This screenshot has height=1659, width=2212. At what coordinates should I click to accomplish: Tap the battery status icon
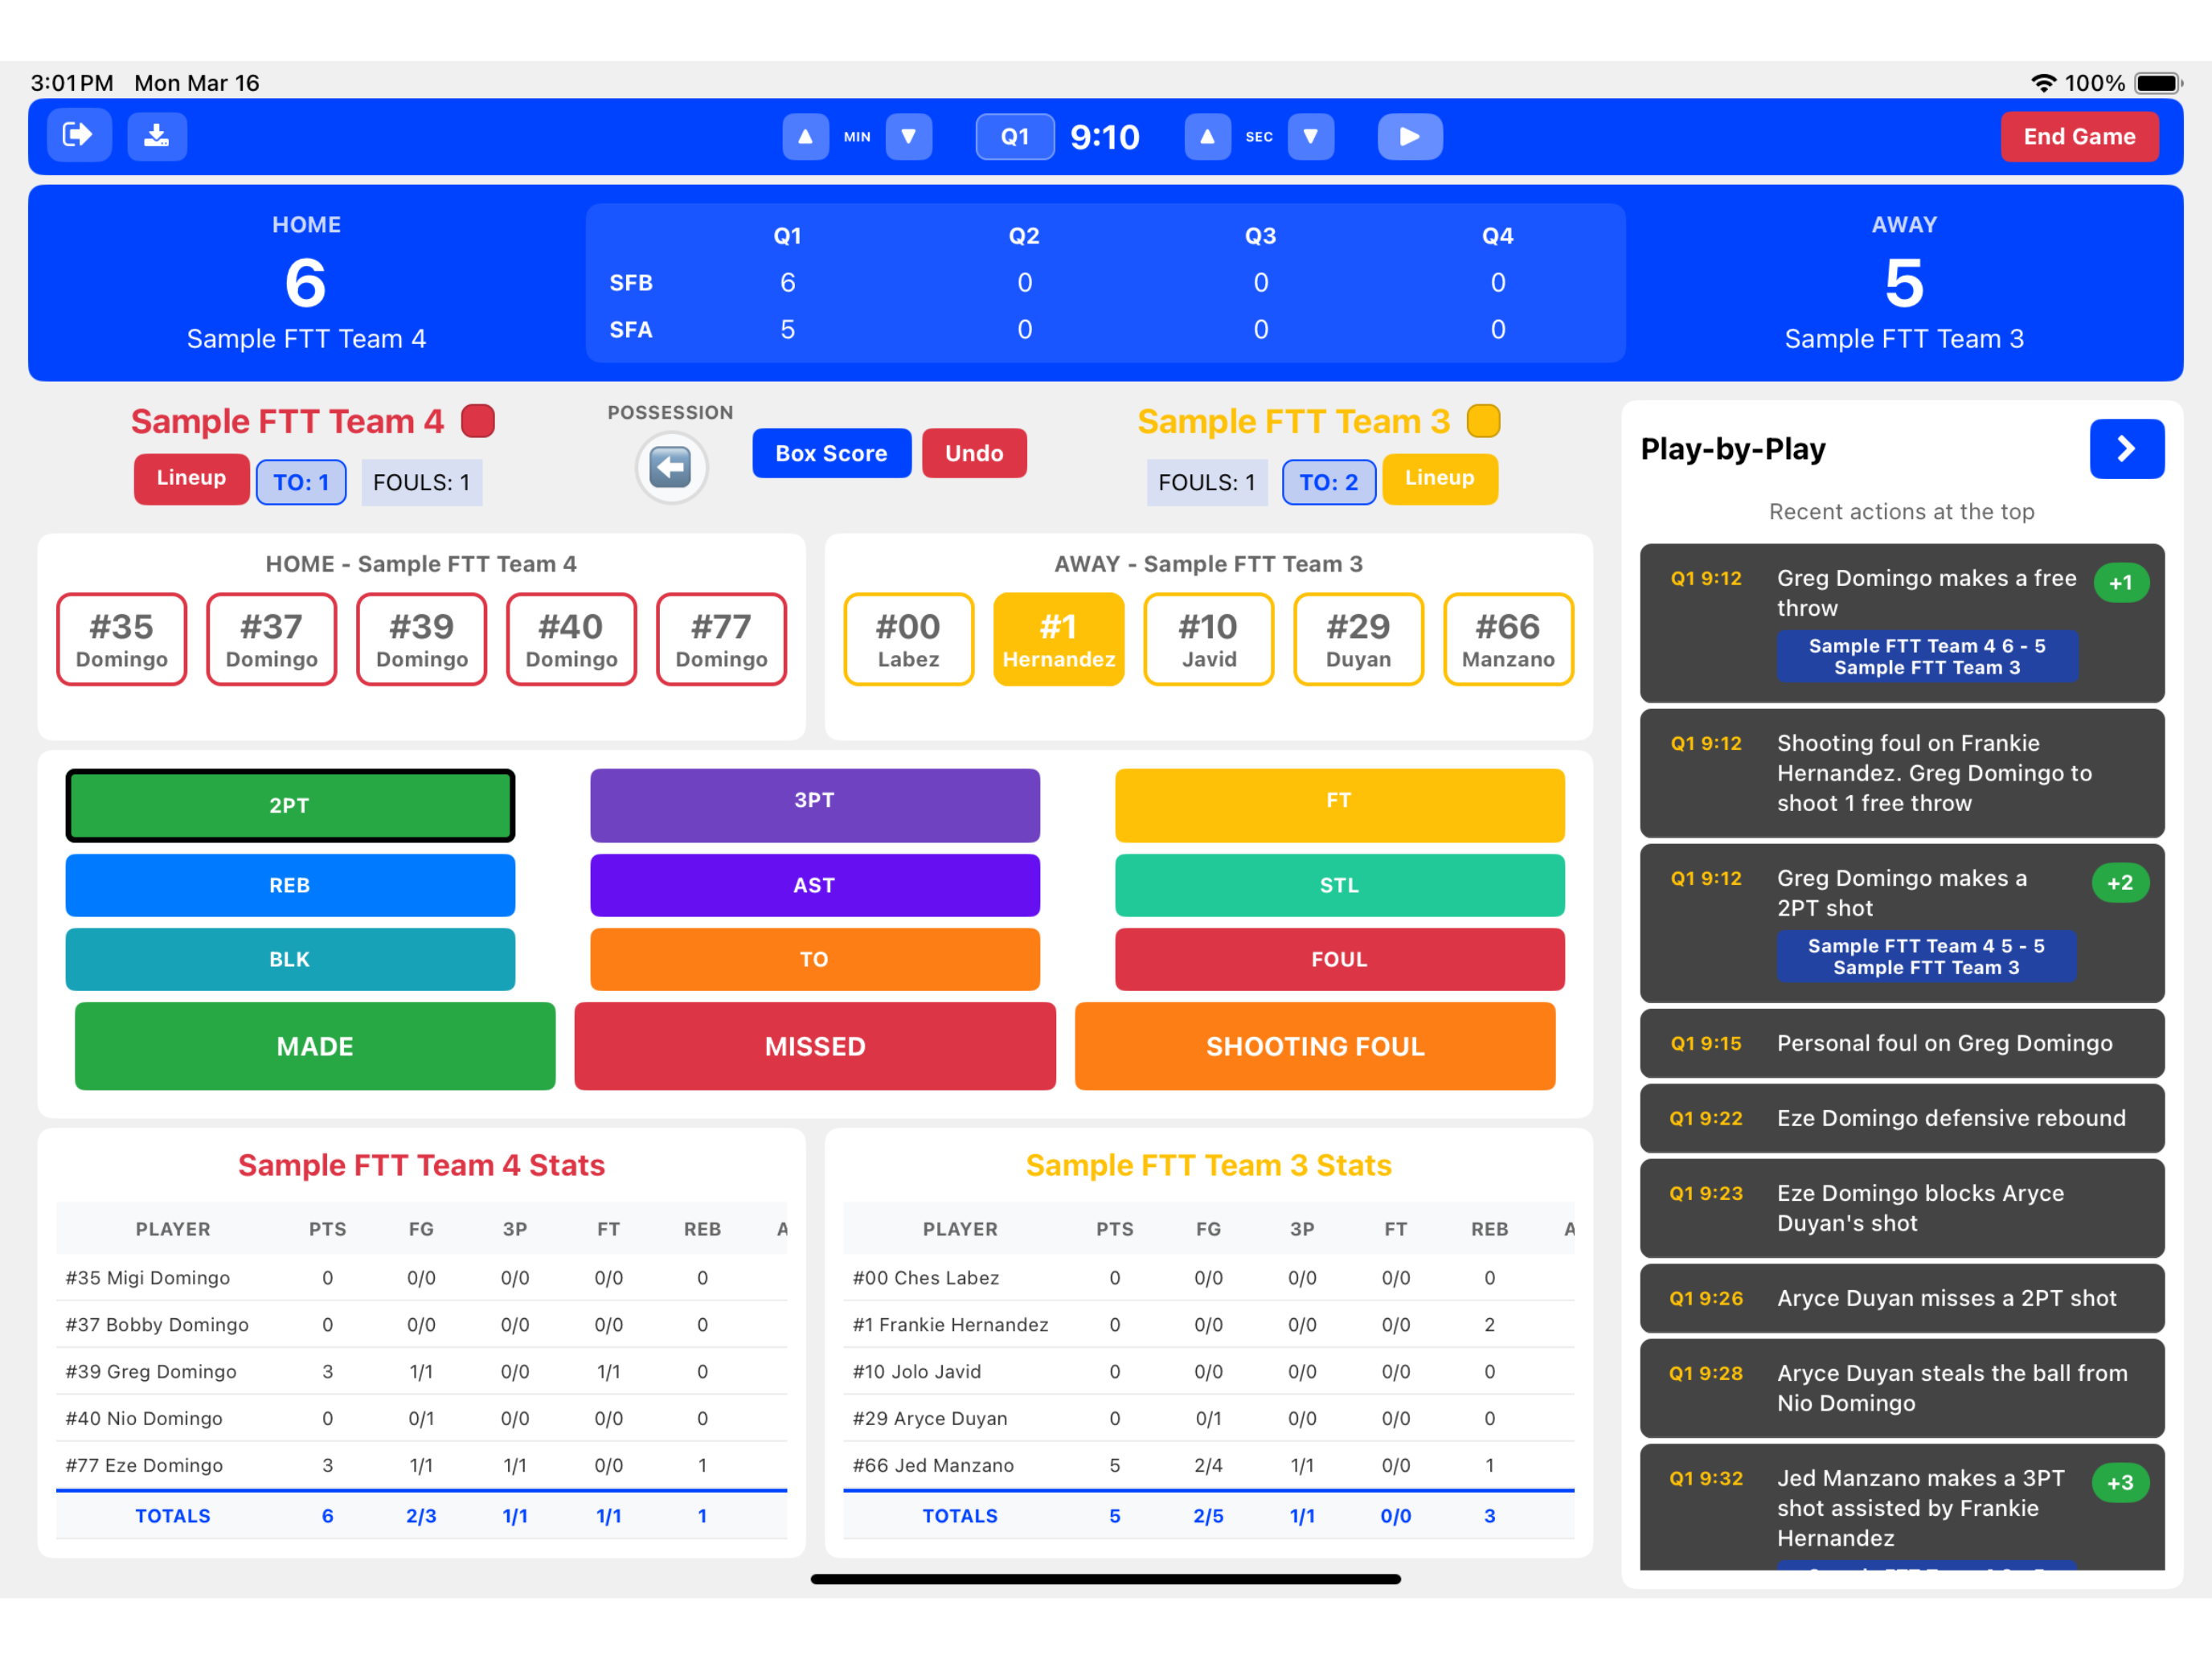pos(2159,83)
